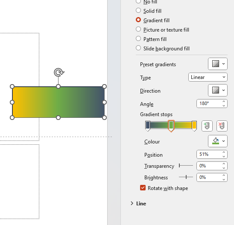
Task: Uncheck Rotate with shape checkbox
Action: coord(143,188)
